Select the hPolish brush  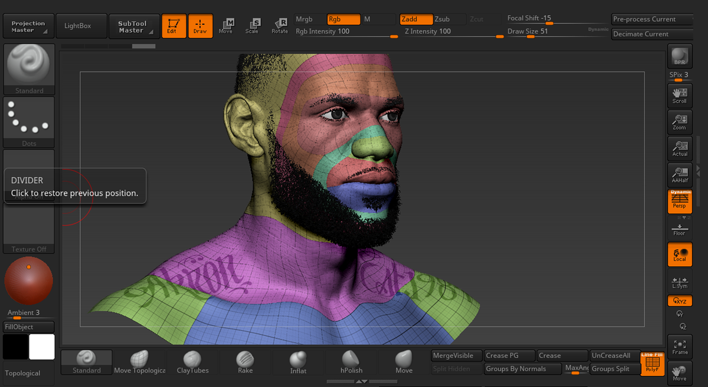(351, 362)
